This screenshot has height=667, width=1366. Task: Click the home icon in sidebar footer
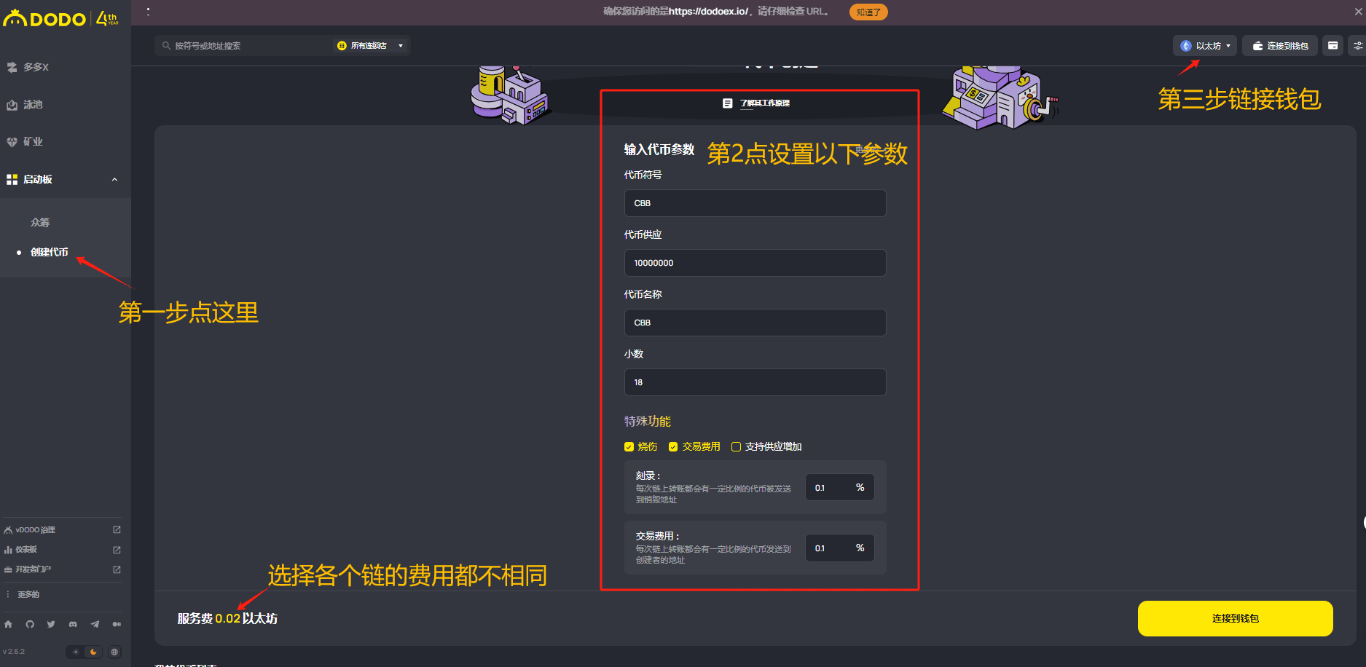coord(8,624)
